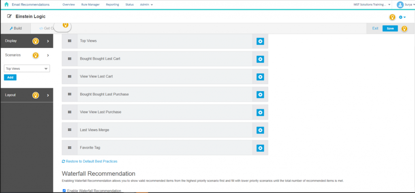Viewport: 415px width, 193px height.
Task: Click the Favorite Tag row label
Action: click(90, 148)
